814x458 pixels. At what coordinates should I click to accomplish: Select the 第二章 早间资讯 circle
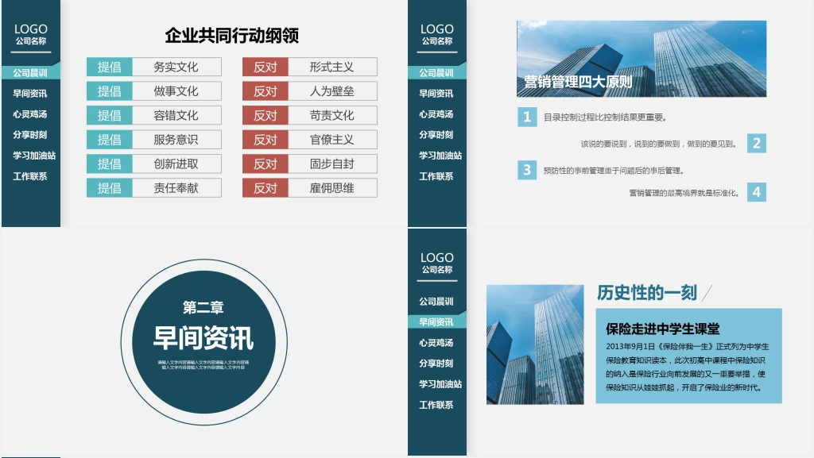[x=203, y=342]
